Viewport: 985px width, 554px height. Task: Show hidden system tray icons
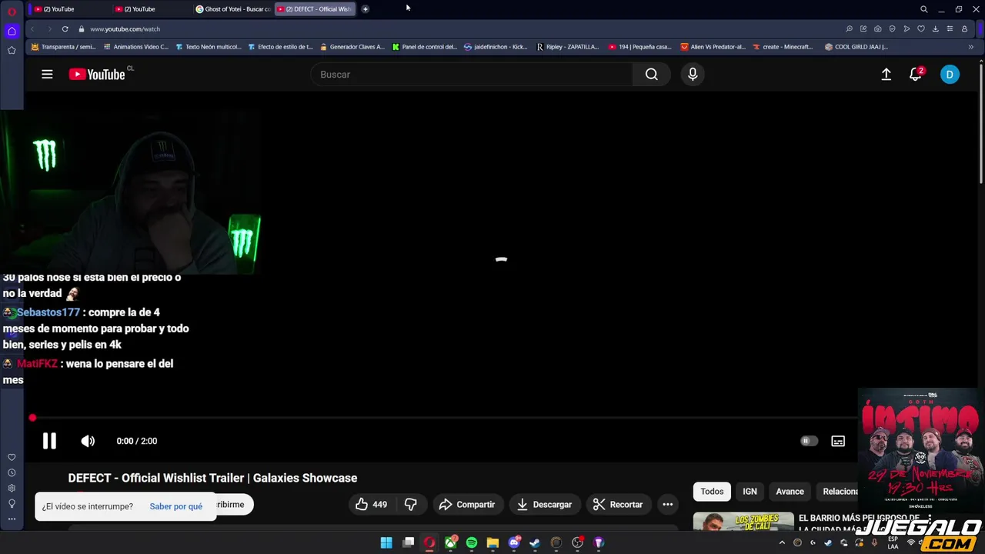[782, 542]
